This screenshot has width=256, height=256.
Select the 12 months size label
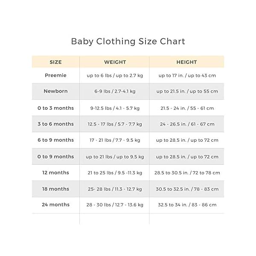[55, 172]
